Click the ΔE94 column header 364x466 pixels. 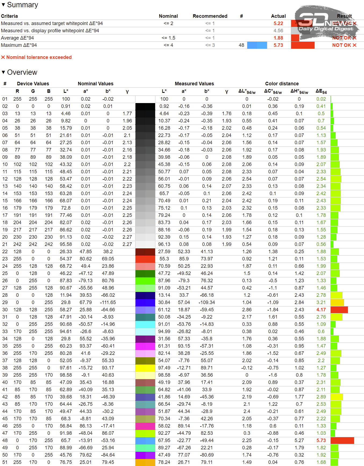(321, 91)
